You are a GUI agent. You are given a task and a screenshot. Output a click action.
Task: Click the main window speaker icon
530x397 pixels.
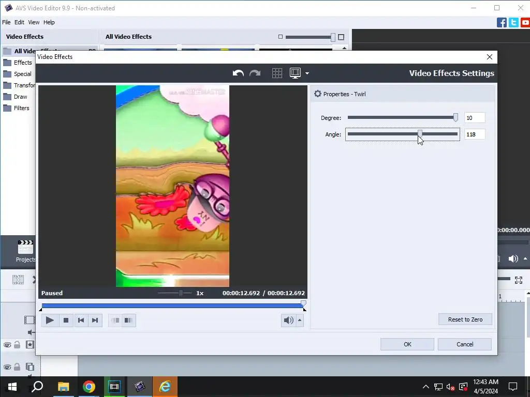(x=513, y=259)
